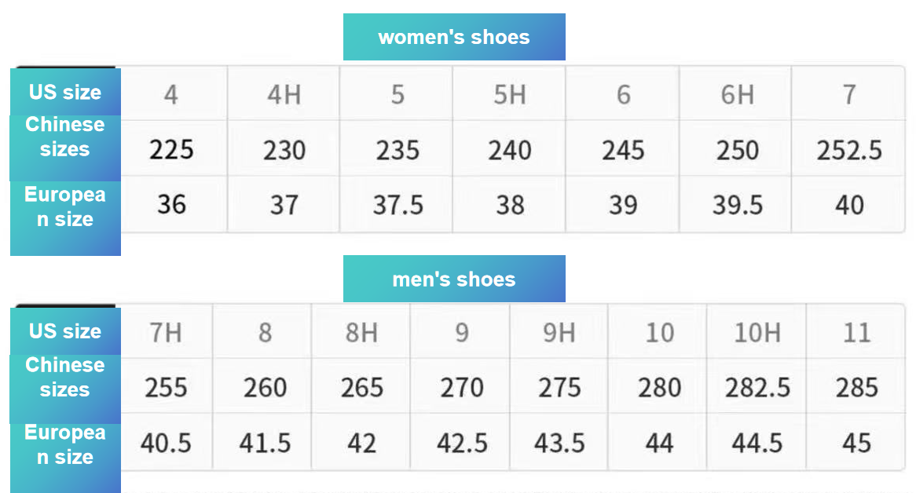Click the men's shoes header banner
Screen dimensions: 916x493
(454, 279)
